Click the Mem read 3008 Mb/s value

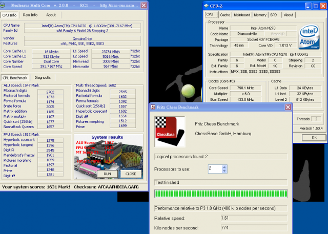click(111, 61)
